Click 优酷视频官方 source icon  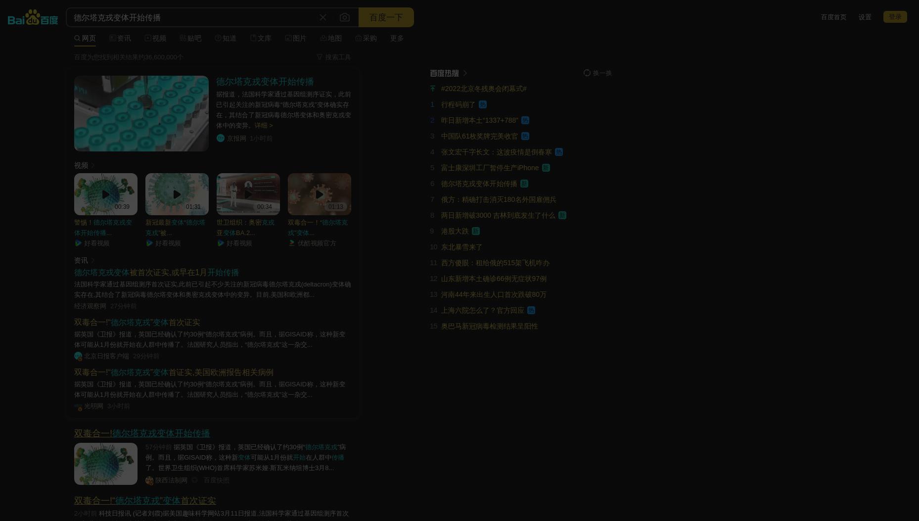292,243
